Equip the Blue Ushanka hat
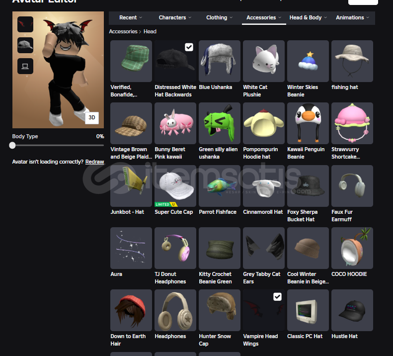 pos(220,61)
